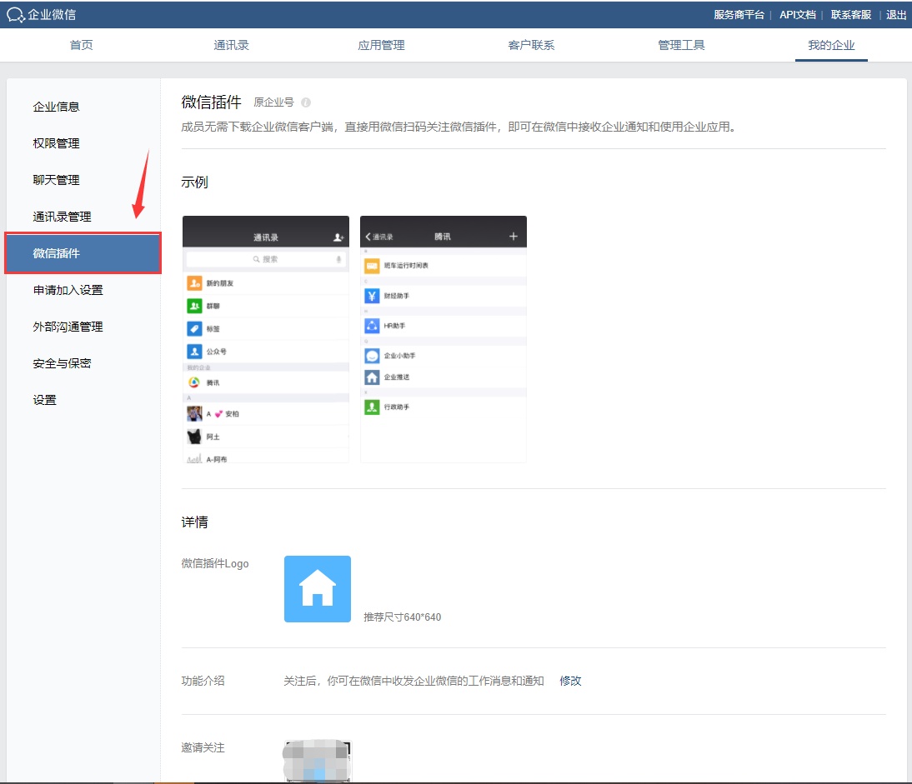The width and height of the screenshot is (912, 784).
Task: Open the 管理工具 tab
Action: click(x=681, y=45)
